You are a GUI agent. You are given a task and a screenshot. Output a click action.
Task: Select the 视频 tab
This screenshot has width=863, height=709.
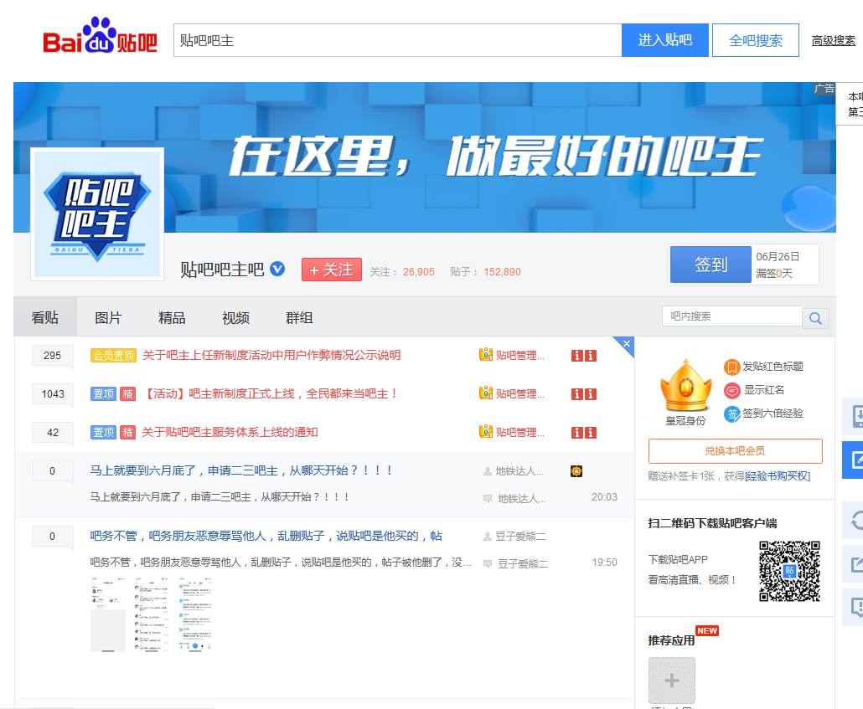click(235, 318)
